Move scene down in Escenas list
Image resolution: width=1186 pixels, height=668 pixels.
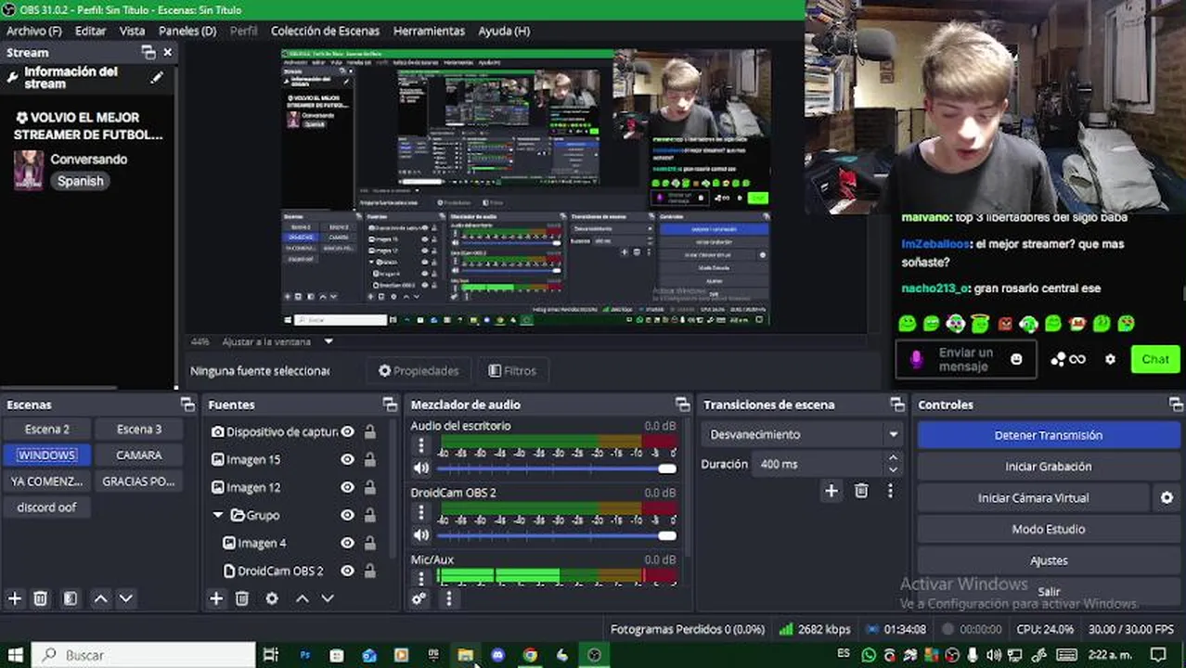point(126,598)
